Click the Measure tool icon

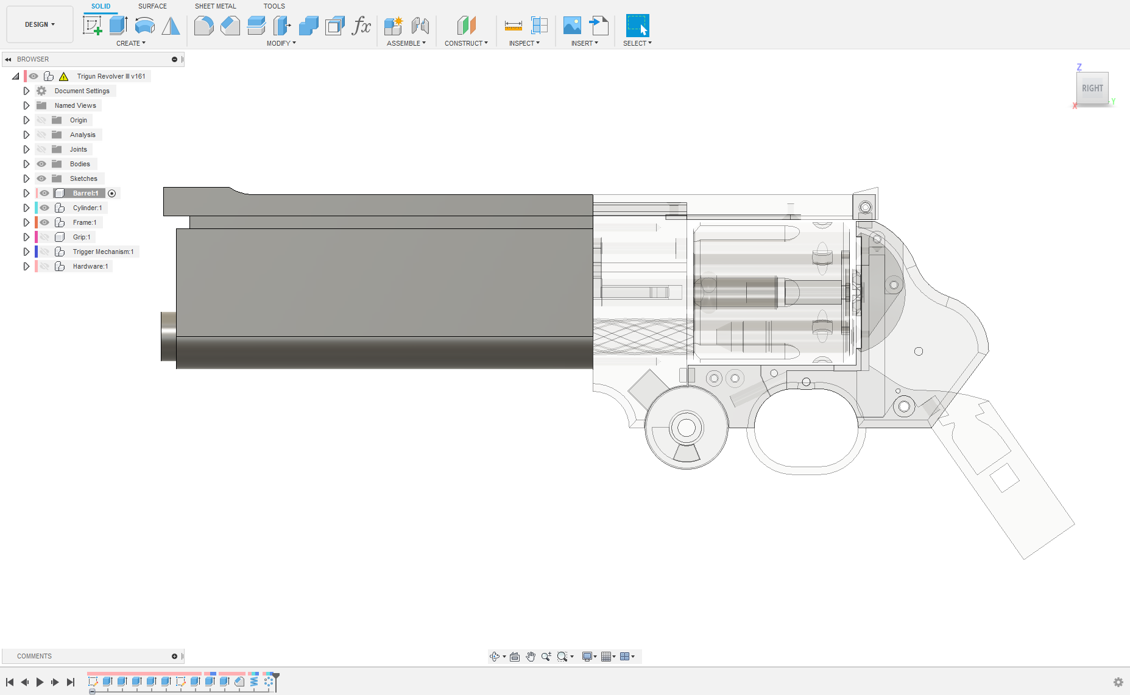[513, 26]
